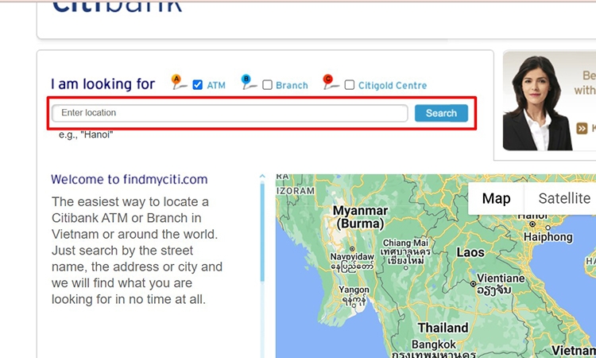This screenshot has height=358, width=596.
Task: Click the Thailand country label
Action: [x=443, y=328]
